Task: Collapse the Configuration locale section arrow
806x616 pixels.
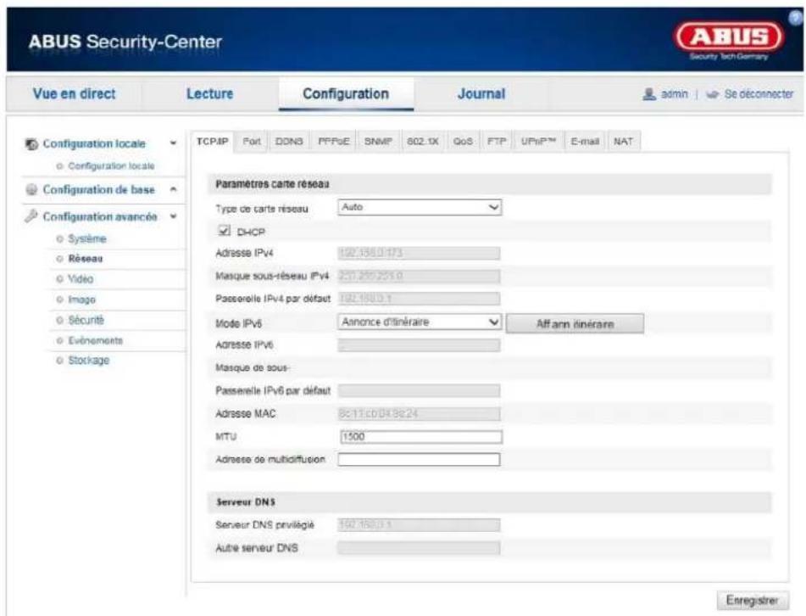Action: 173,143
